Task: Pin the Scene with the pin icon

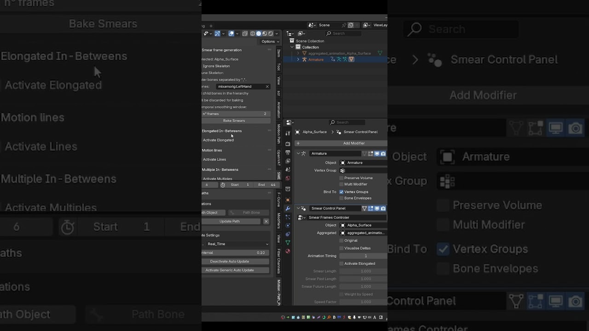Action: point(344,25)
